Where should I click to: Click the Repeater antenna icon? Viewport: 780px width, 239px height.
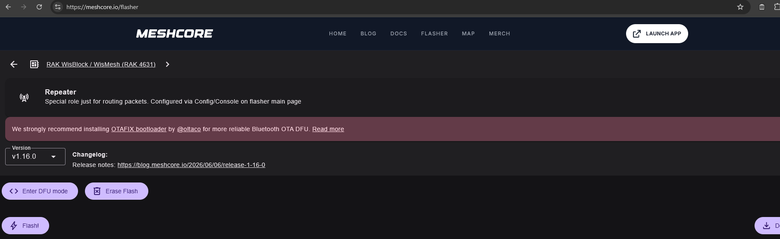(x=24, y=97)
